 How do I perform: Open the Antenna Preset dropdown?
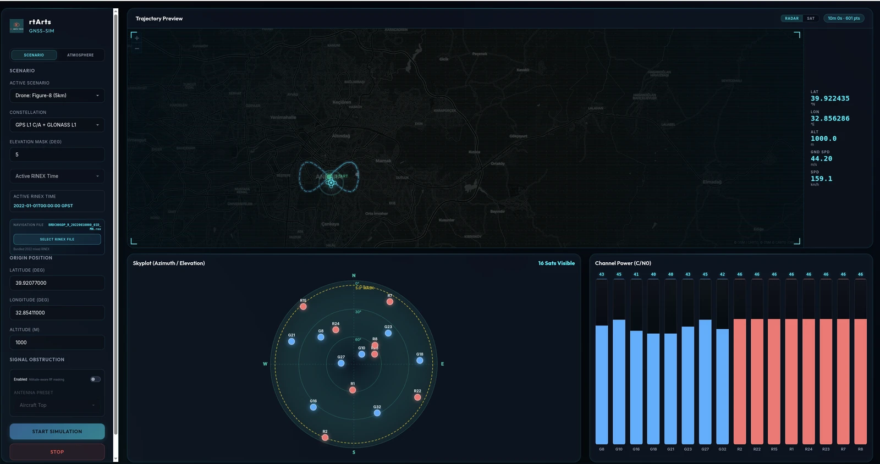click(57, 405)
